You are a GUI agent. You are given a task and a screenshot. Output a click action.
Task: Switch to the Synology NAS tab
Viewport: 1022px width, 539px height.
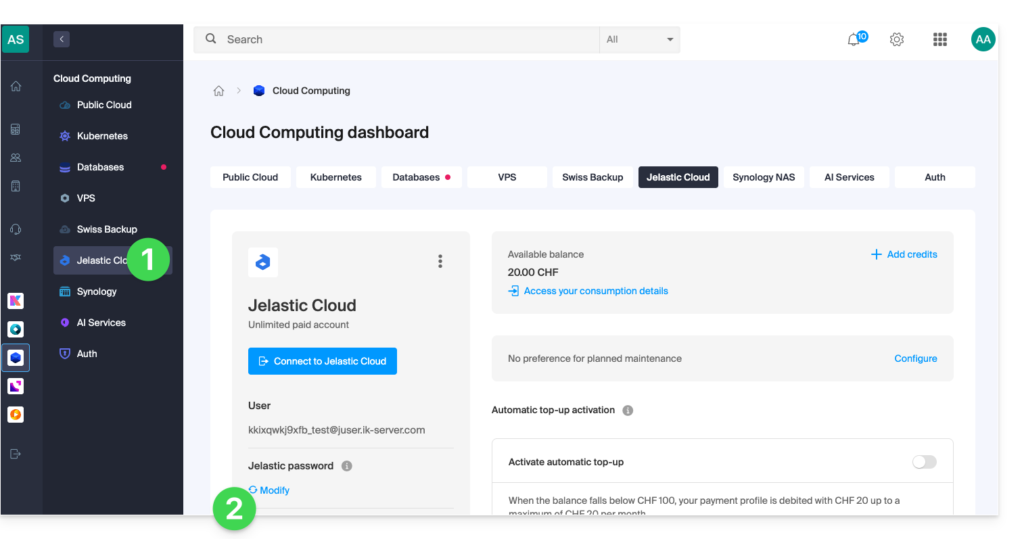764,177
